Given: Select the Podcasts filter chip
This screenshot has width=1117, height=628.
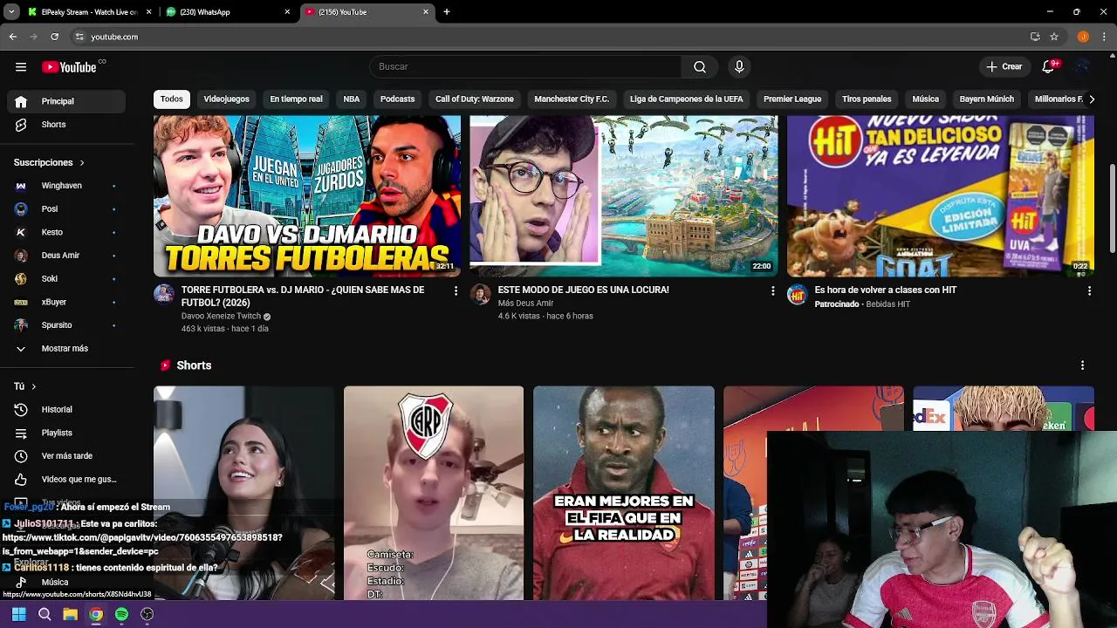Looking at the screenshot, I should pyautogui.click(x=397, y=99).
